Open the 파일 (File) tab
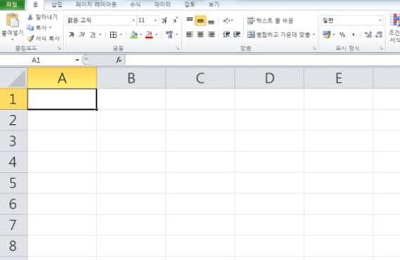 click(12, 4)
